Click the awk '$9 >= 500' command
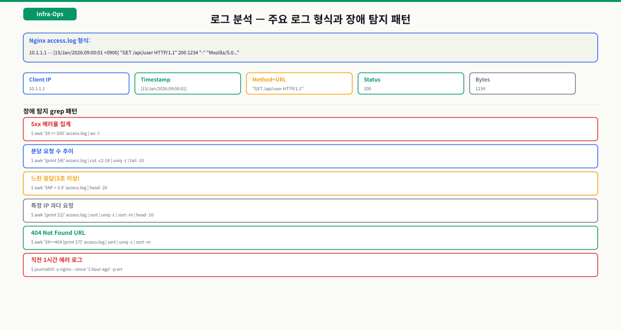The image size is (621, 330). pyautogui.click(x=65, y=133)
